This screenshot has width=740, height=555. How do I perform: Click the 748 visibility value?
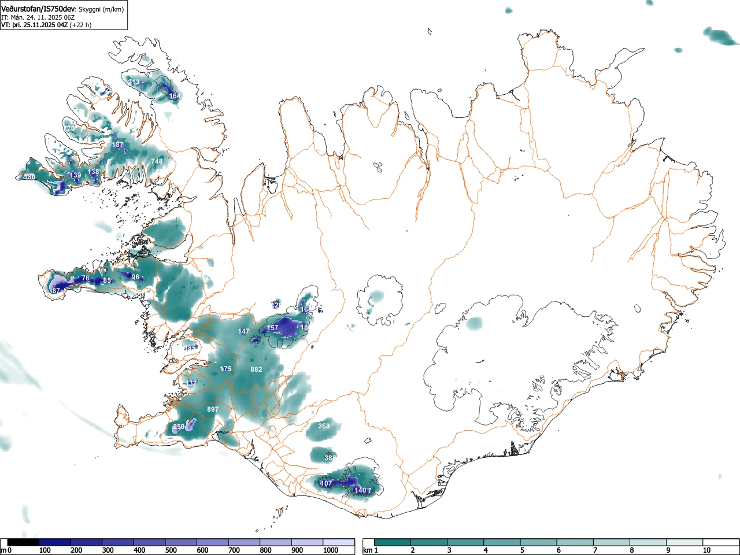pyautogui.click(x=157, y=161)
